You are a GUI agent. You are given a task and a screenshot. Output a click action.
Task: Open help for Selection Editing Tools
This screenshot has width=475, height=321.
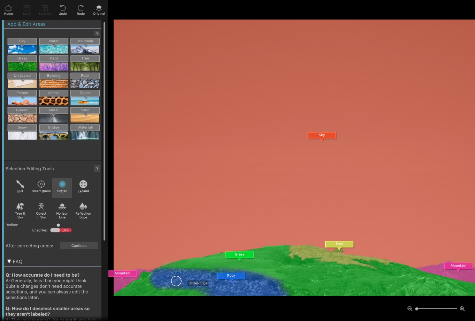[x=97, y=169]
